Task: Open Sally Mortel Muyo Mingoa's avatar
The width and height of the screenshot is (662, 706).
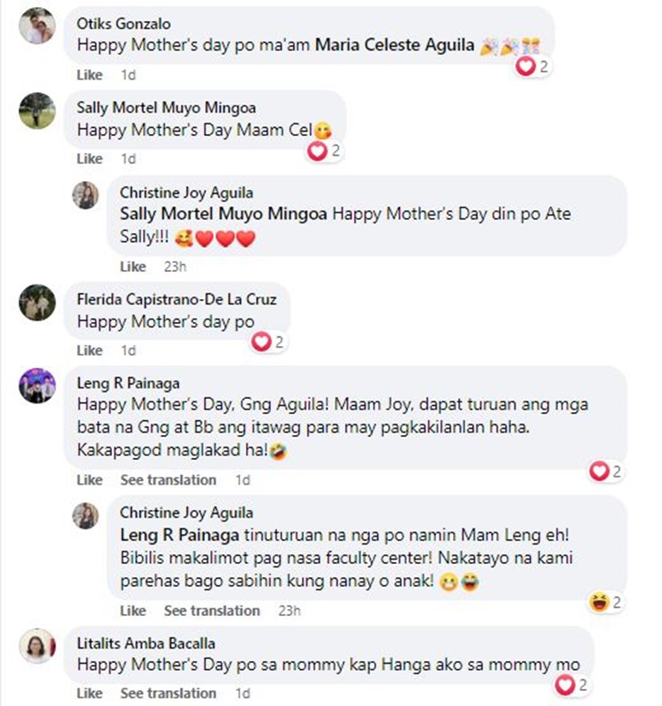Action: click(x=37, y=110)
